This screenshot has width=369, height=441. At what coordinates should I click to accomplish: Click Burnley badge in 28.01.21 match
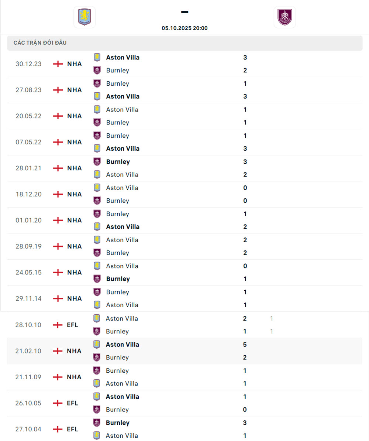click(x=97, y=162)
